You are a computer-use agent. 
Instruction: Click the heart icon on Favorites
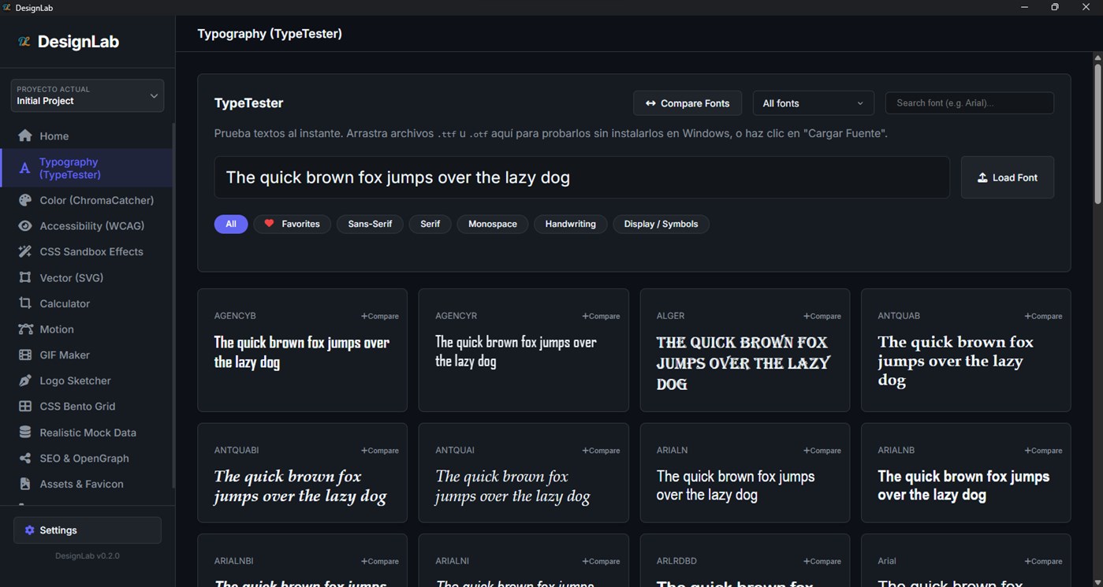(269, 224)
